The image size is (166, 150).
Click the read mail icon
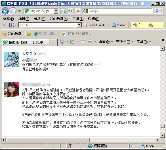[x=83, y=42]
